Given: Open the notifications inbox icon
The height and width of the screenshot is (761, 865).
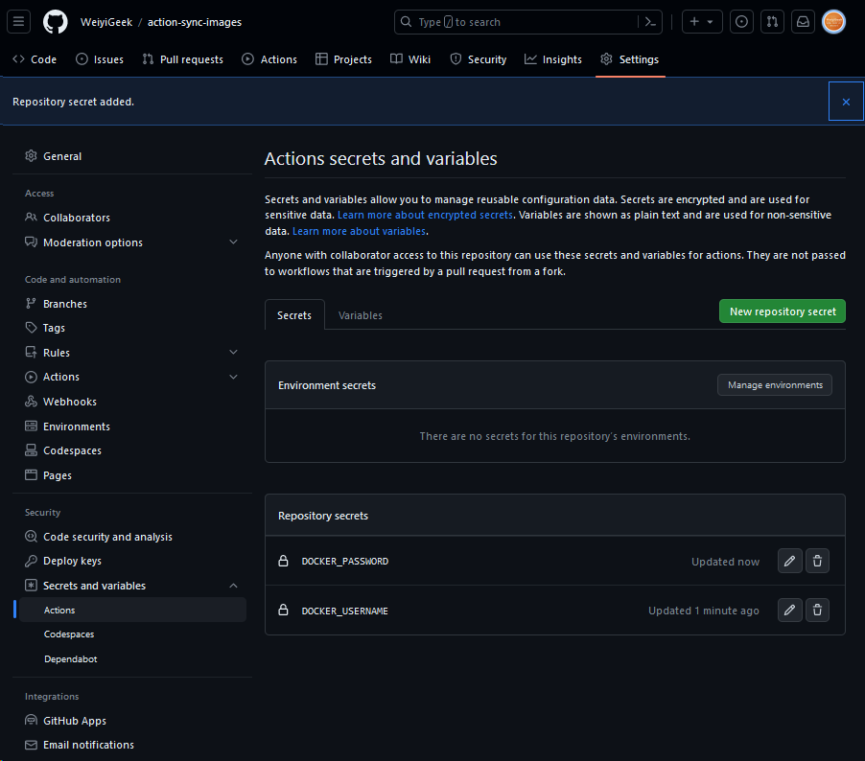Looking at the screenshot, I should (803, 21).
